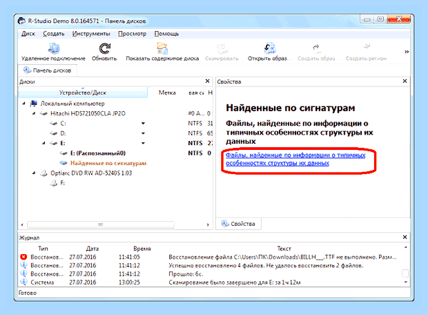Select log entry 'Восстановление файла C:\Users'
This screenshot has width=428, height=315.
[211, 257]
